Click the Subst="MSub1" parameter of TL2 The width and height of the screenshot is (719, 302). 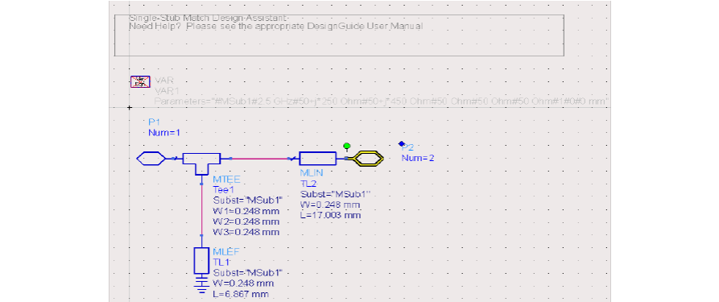(335, 194)
